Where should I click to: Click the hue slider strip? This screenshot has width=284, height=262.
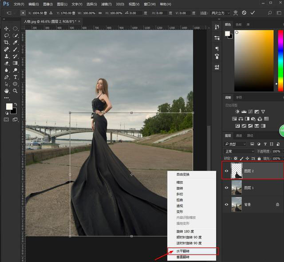(281, 61)
